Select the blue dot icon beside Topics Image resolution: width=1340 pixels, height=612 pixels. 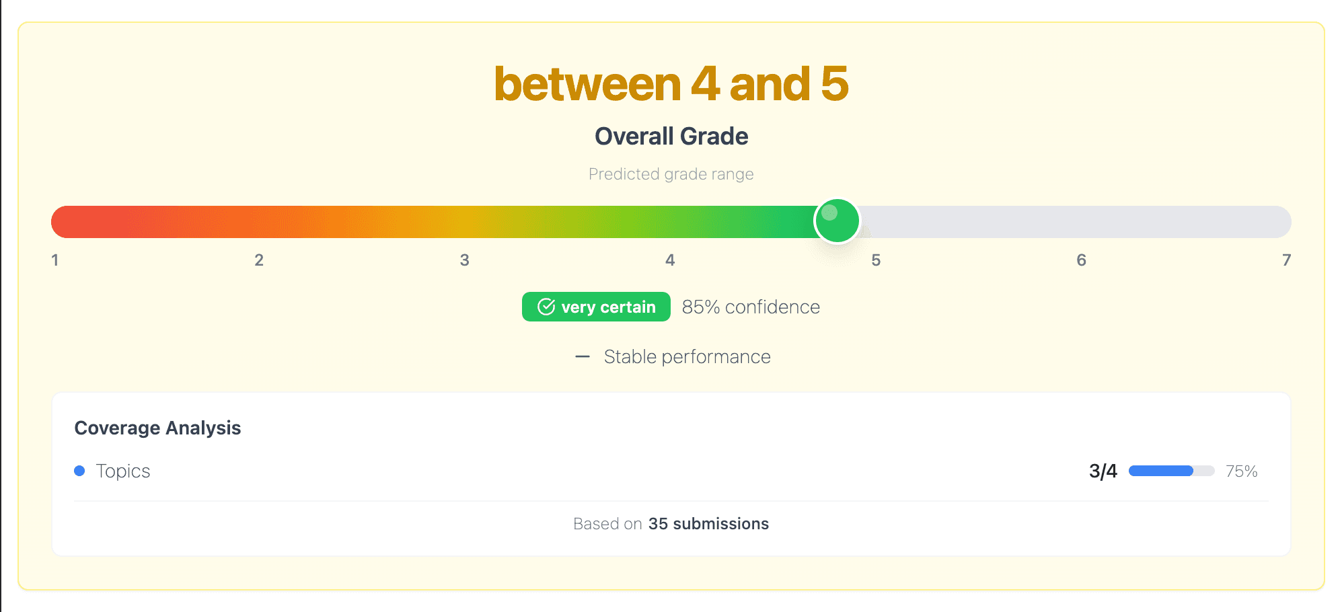[80, 471]
